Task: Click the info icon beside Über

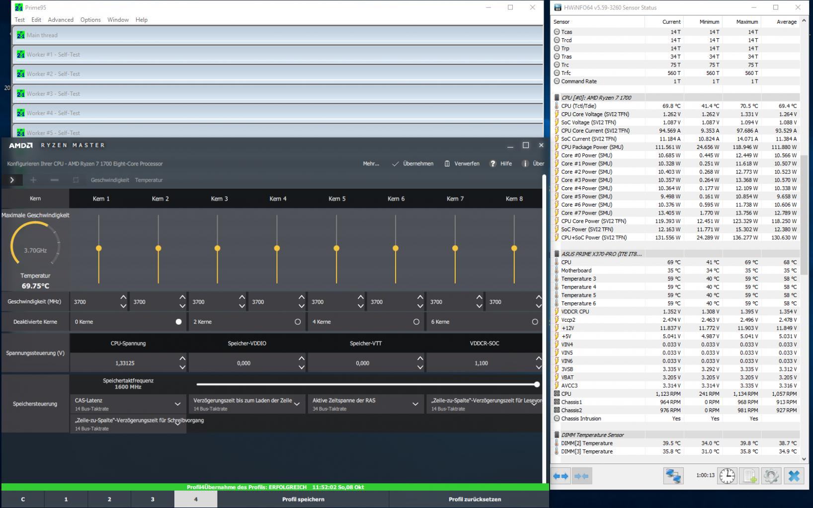Action: [x=525, y=163]
